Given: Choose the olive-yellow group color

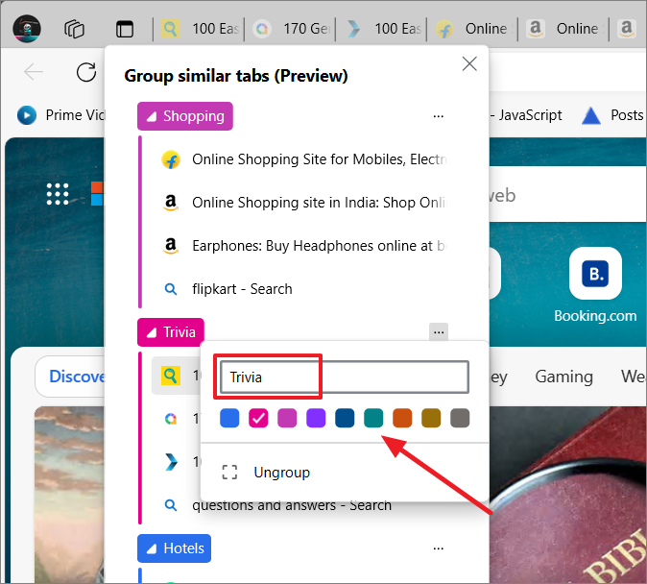Looking at the screenshot, I should pos(431,418).
